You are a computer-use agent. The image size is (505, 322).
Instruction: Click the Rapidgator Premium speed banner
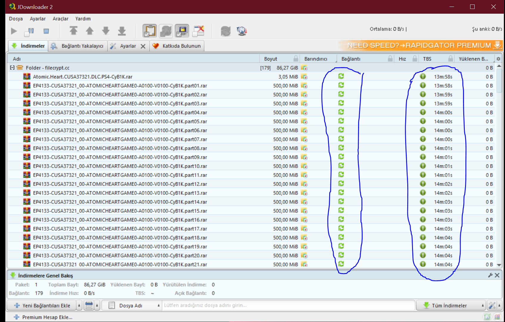click(x=421, y=45)
